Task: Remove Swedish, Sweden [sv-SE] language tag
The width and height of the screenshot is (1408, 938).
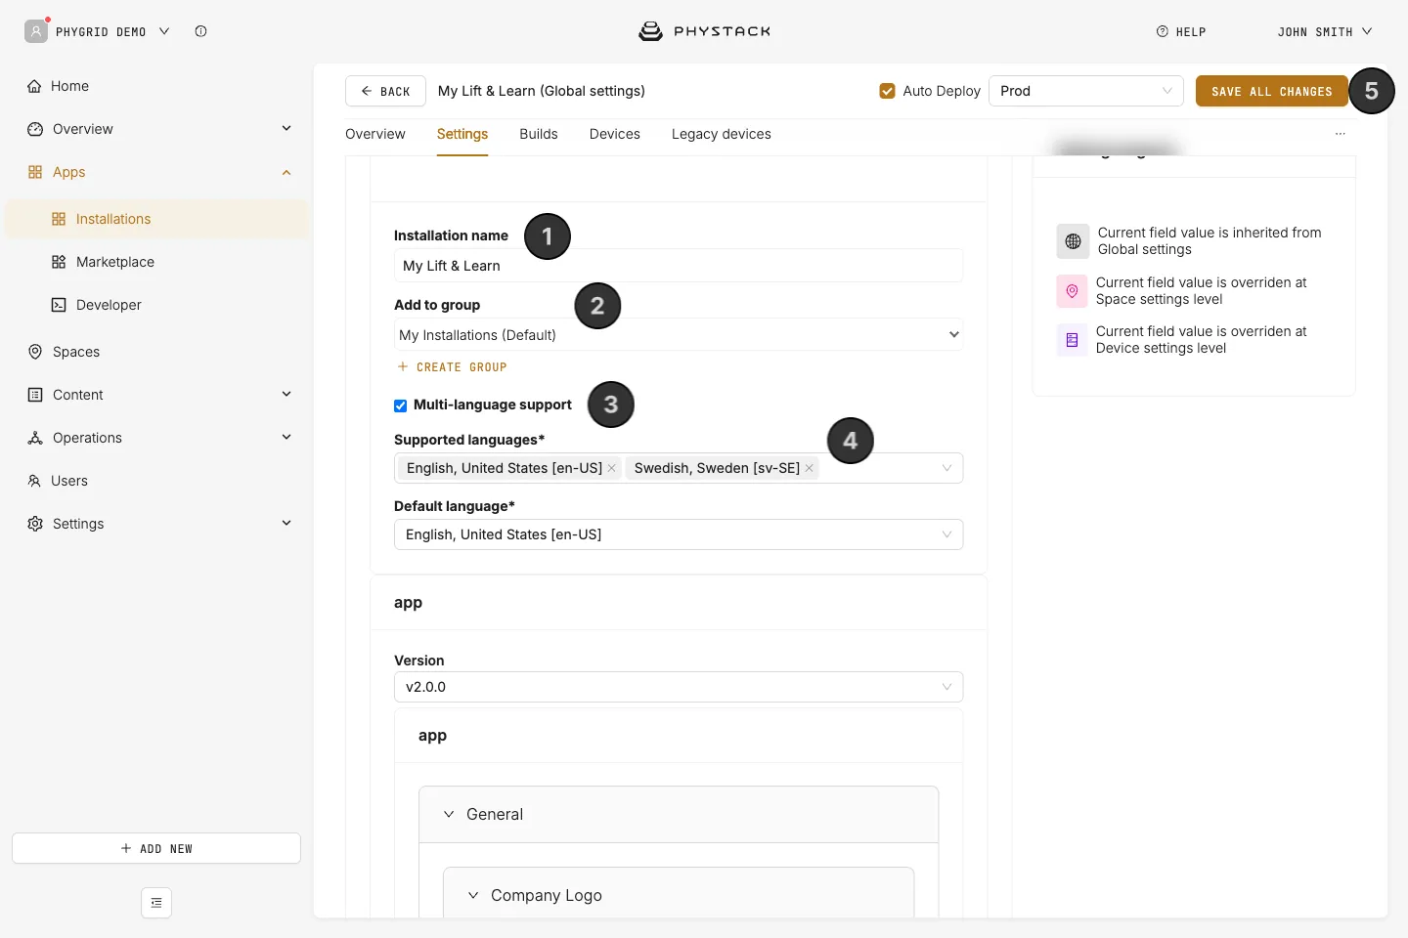Action: tap(809, 468)
